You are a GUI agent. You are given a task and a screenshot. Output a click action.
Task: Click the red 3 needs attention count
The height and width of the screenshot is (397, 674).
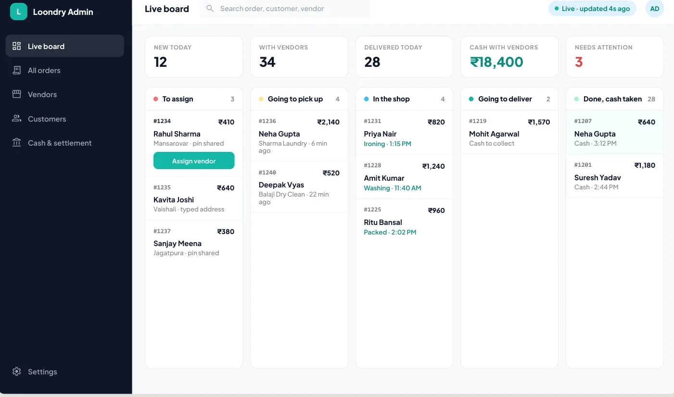point(579,62)
